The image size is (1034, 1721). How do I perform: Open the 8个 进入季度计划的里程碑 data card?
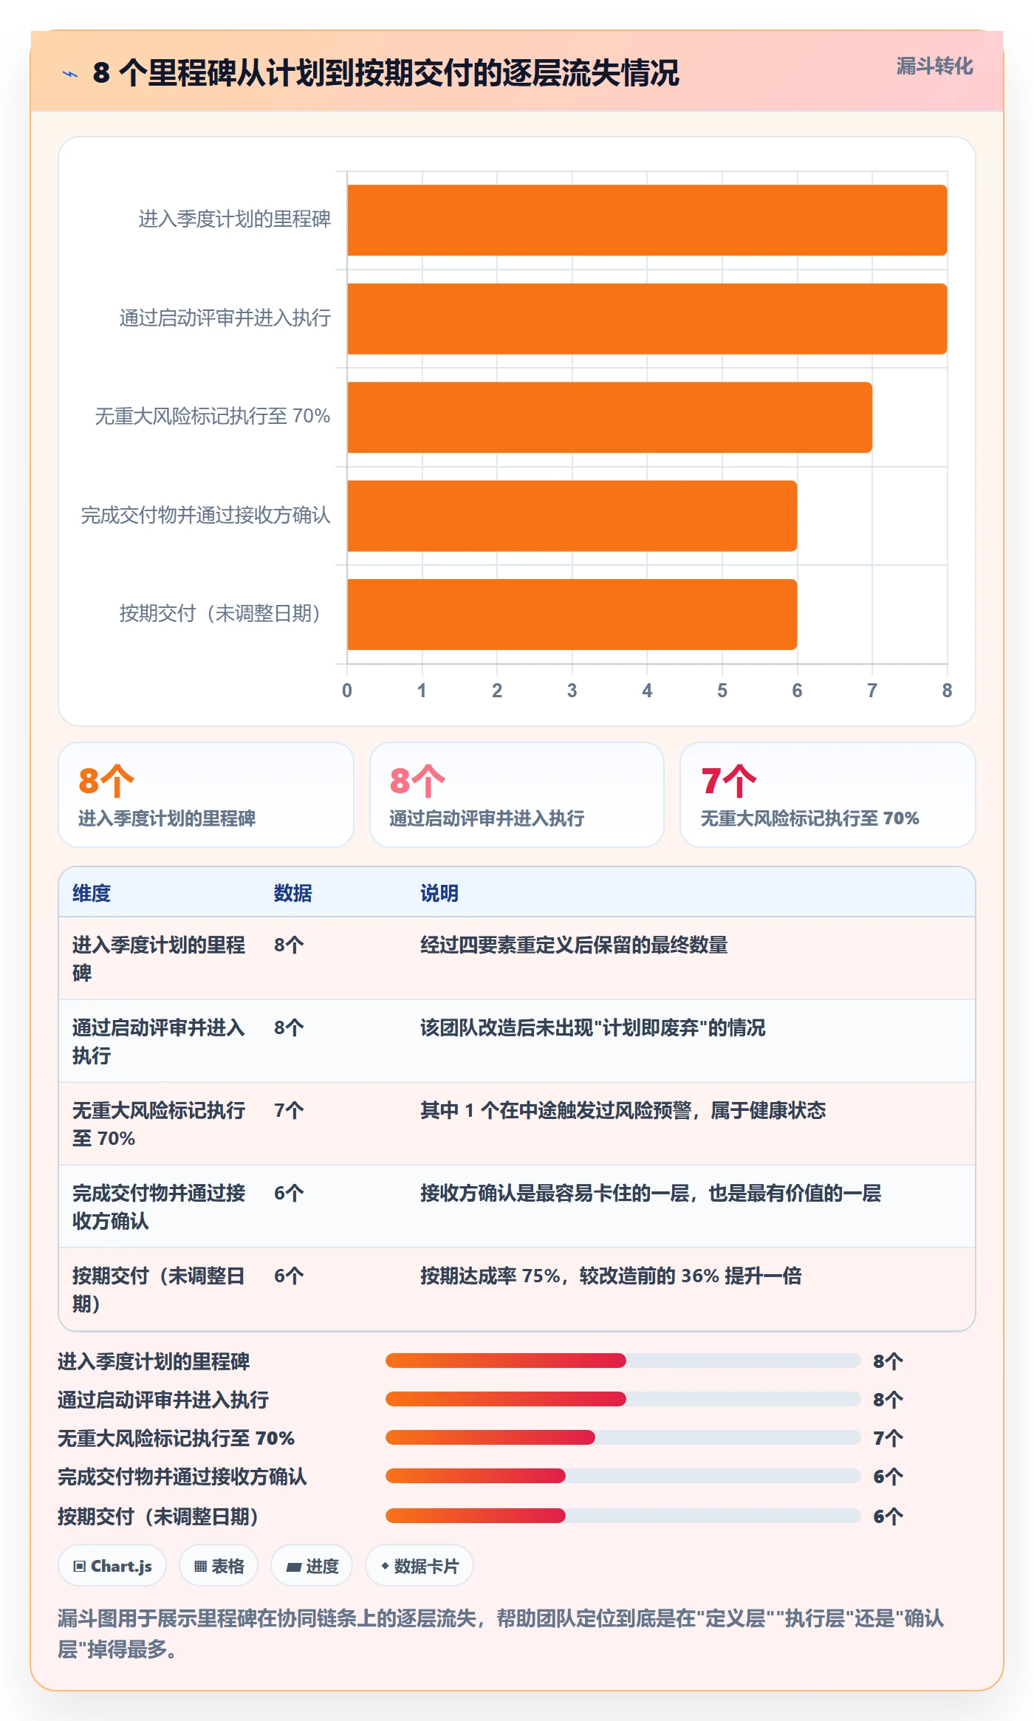tap(206, 795)
